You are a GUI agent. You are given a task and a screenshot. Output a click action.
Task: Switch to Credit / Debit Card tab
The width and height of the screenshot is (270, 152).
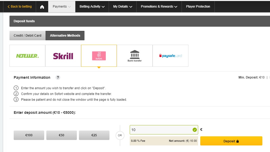tap(28, 36)
